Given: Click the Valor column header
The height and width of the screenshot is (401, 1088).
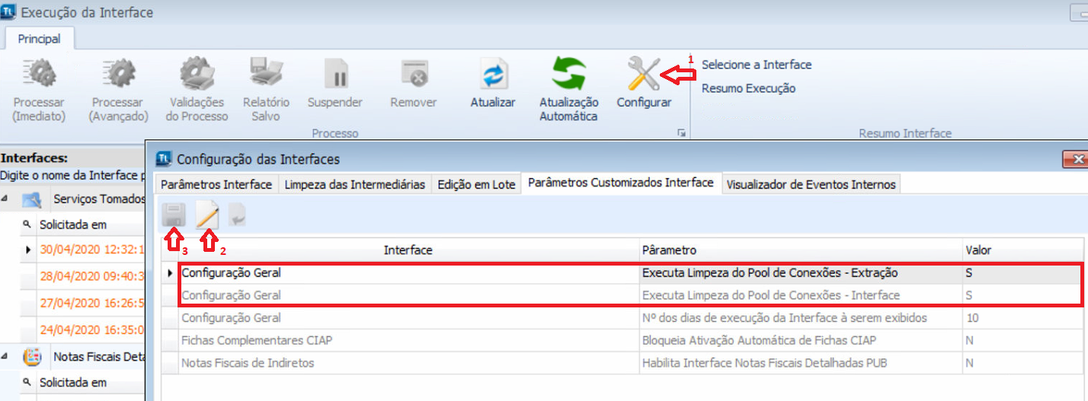Looking at the screenshot, I should point(1022,250).
